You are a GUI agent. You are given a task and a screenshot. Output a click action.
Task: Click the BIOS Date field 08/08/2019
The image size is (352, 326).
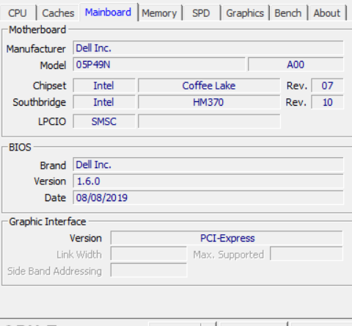click(208, 198)
